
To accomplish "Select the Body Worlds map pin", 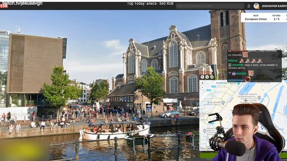I will [x=223, y=103].
